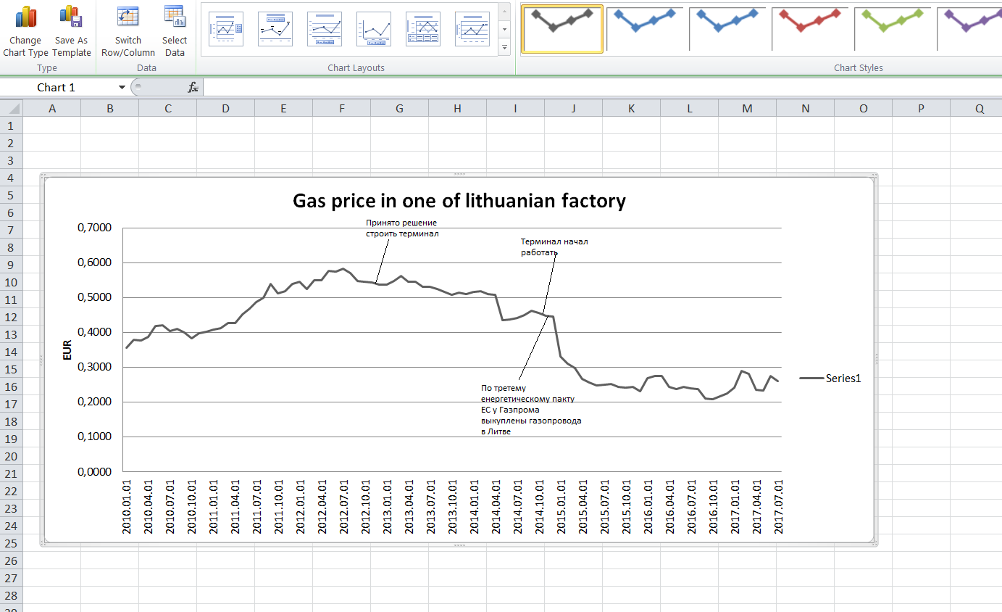Click the 0,3000 axis value label
The height and width of the screenshot is (612, 1002).
coord(94,367)
